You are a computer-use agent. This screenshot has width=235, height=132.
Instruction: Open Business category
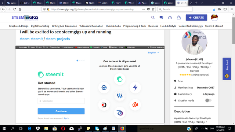click(153, 26)
